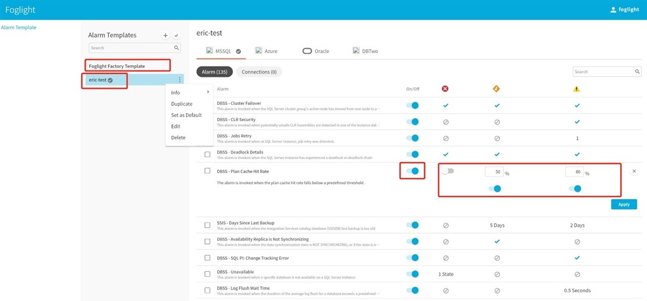Check SSIS - Days Since Last Backup checkbox

coord(208,225)
